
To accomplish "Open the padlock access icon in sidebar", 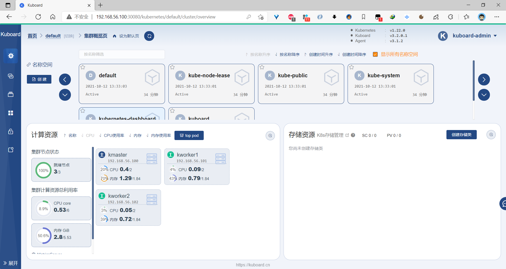I will 11,131.
